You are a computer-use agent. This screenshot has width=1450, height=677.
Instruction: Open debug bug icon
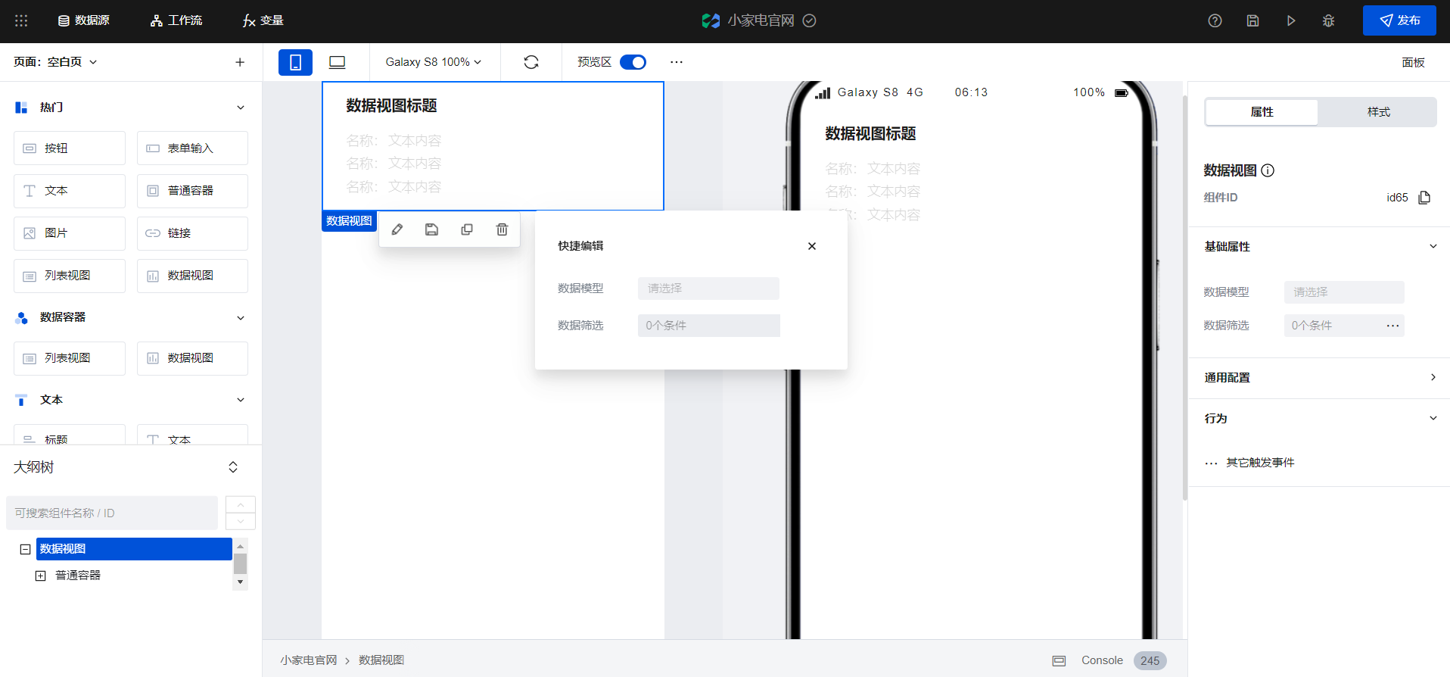1329,20
